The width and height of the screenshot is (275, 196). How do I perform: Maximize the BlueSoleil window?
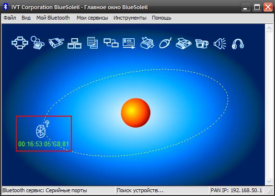coord(257,8)
